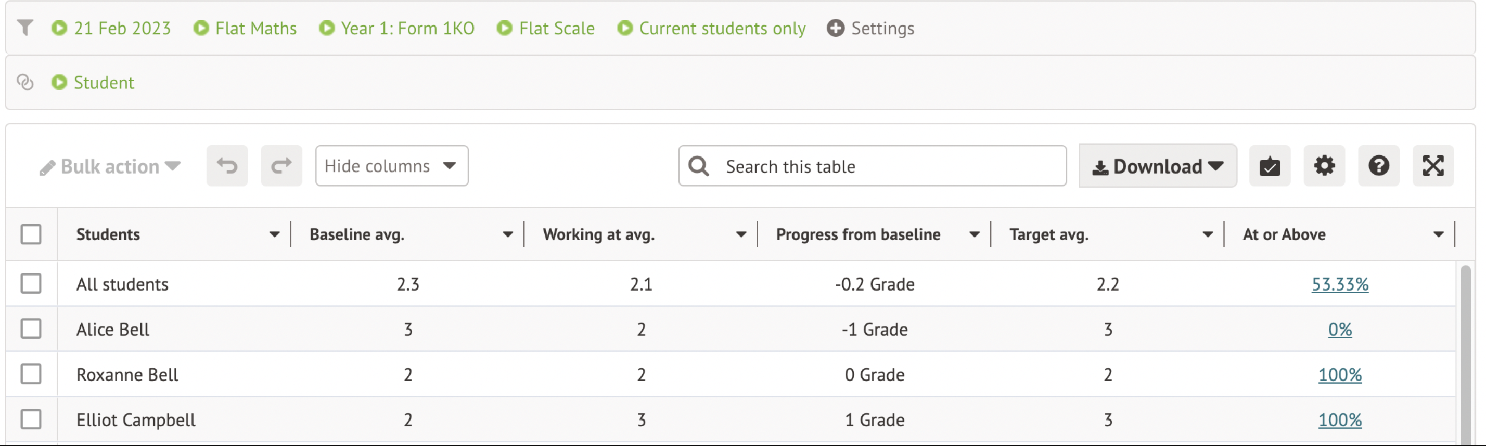
Task: Select the Alice Bell row checkbox
Action: pyautogui.click(x=31, y=329)
